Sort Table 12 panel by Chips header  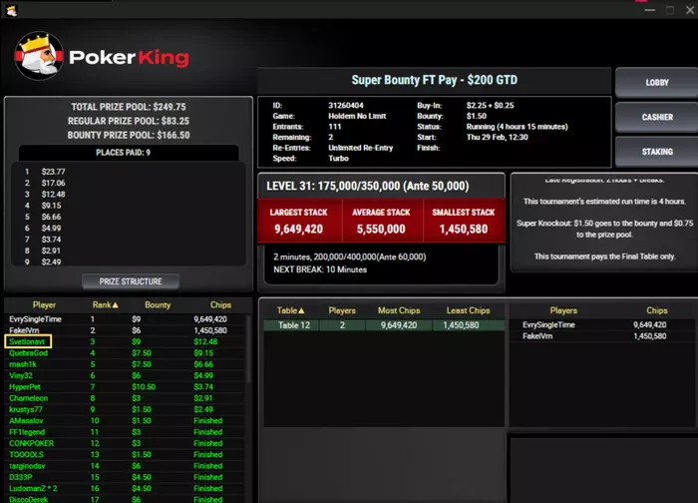point(656,310)
